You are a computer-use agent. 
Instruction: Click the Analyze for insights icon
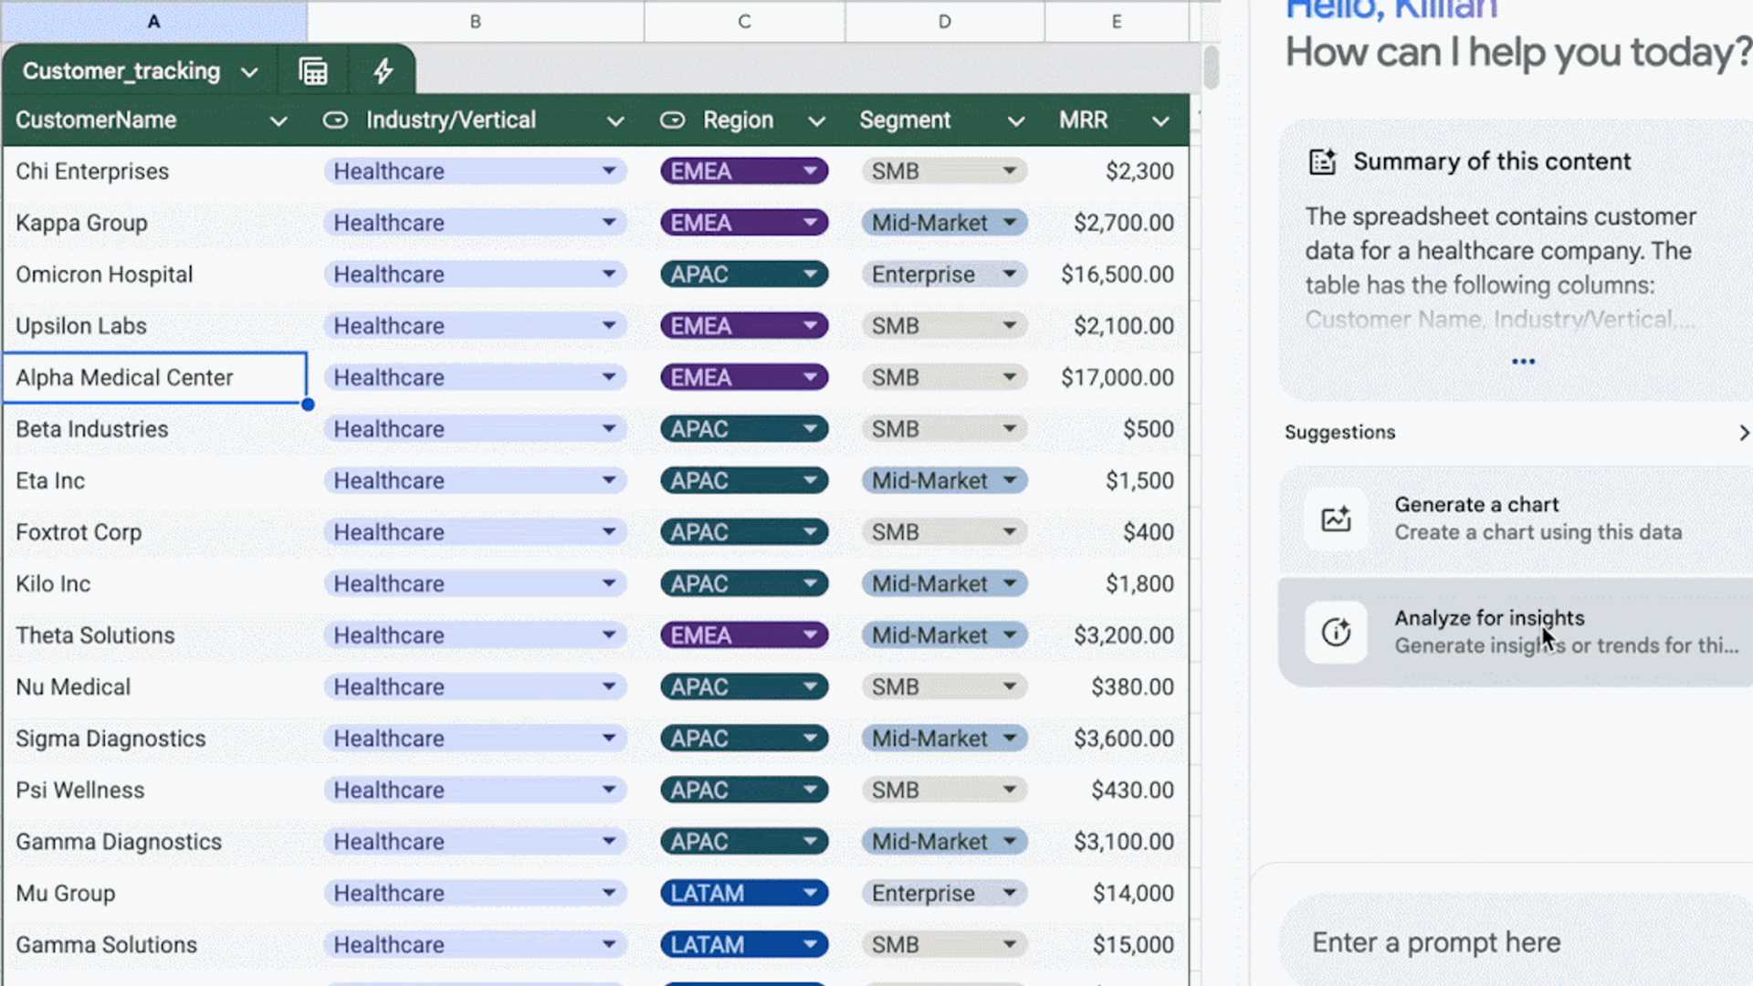(1336, 632)
